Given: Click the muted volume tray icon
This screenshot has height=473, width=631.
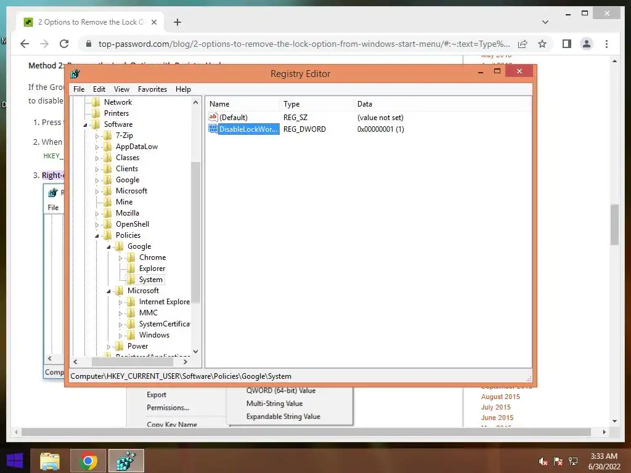Looking at the screenshot, I should [543, 461].
